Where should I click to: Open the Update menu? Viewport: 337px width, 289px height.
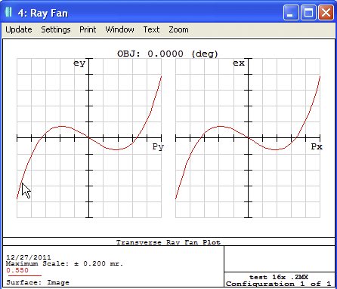[x=19, y=29]
